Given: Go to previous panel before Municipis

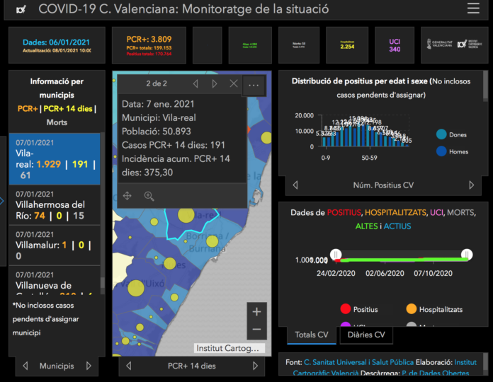Looking at the screenshot, I should (x=25, y=366).
